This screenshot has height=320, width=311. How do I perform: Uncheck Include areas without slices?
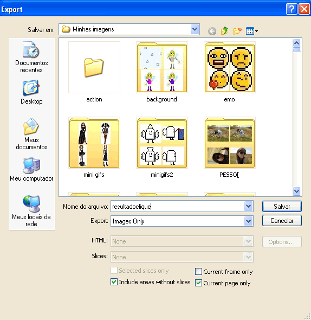[114, 282]
